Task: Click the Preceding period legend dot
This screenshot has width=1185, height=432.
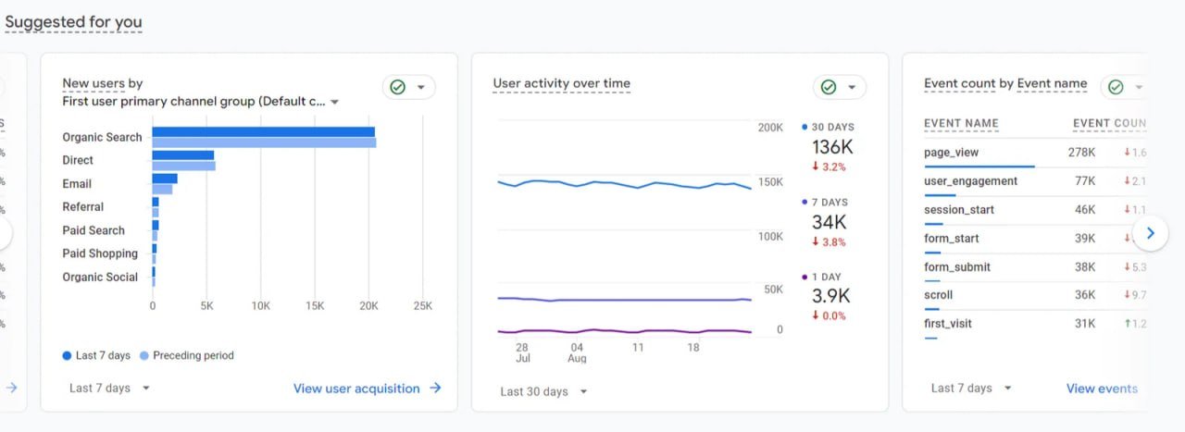Action: click(x=143, y=355)
